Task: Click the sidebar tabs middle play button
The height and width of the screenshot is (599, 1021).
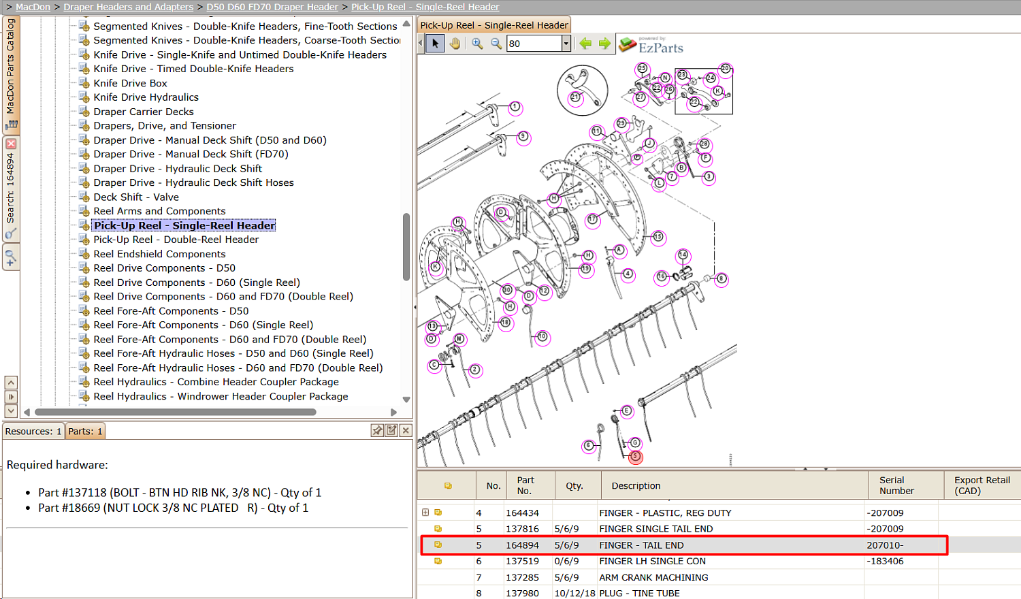Action: 11,397
